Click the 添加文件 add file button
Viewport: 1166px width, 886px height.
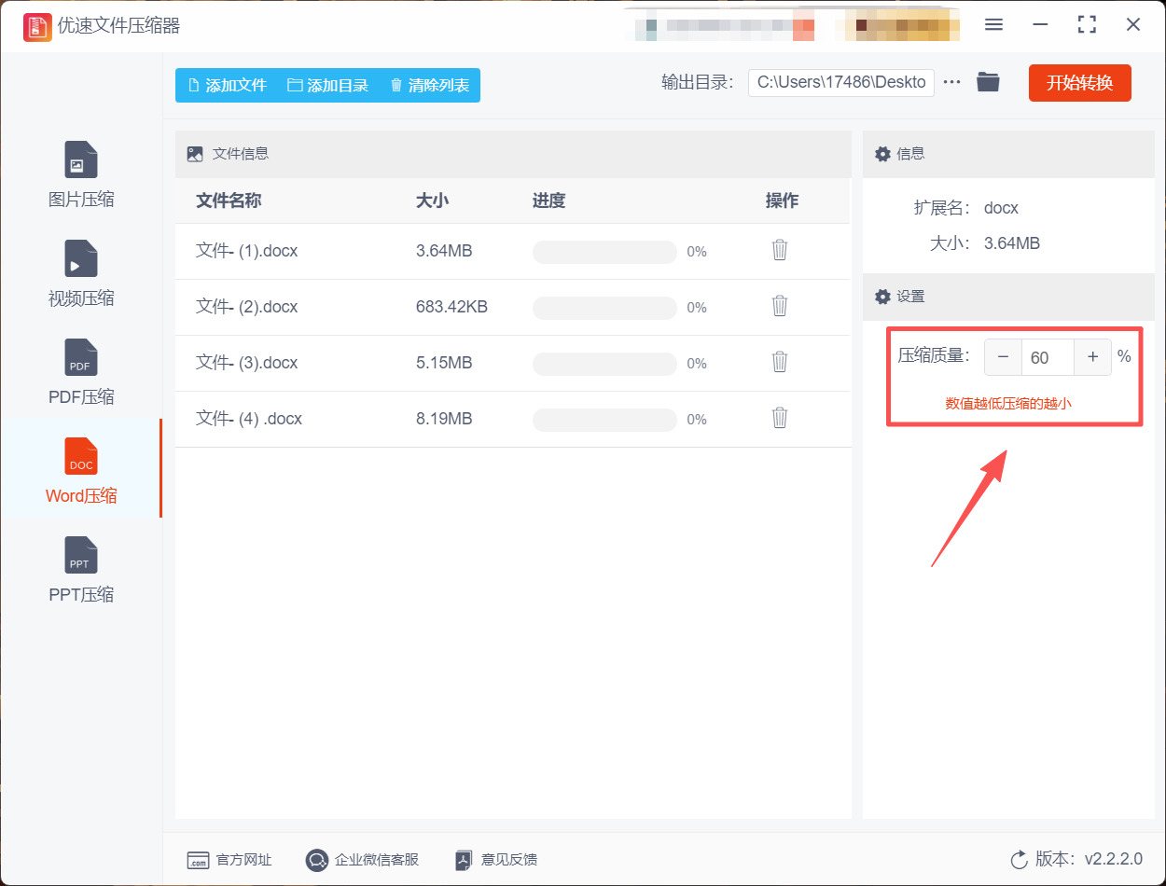click(228, 85)
